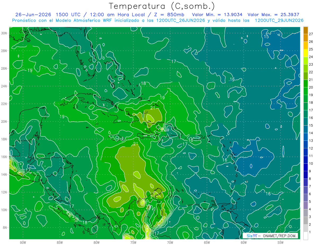The image size is (318, 246).
Task: Click the number 22 on the color legend
Action: pyautogui.click(x=311, y=72)
